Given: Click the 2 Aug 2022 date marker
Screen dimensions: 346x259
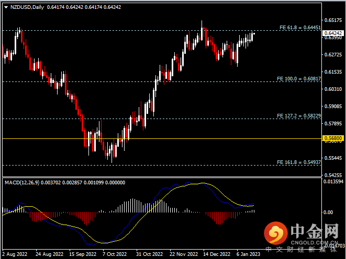Looking at the screenshot, I should (x=14, y=254).
